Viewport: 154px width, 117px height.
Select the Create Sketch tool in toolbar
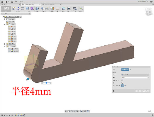(14, 9)
